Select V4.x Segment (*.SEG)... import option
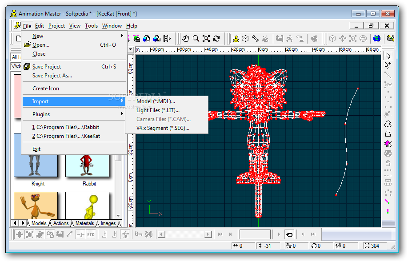The width and height of the screenshot is (408, 262). [x=167, y=128]
